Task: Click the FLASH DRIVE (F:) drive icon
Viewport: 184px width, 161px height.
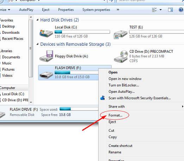Action: pos(46,75)
